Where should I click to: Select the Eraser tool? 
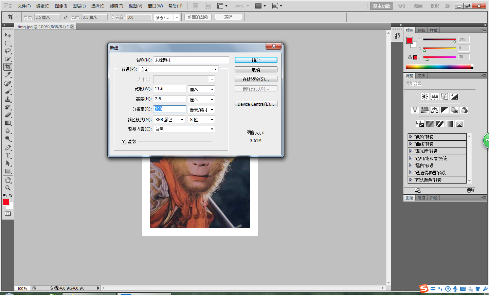pyautogui.click(x=8, y=115)
